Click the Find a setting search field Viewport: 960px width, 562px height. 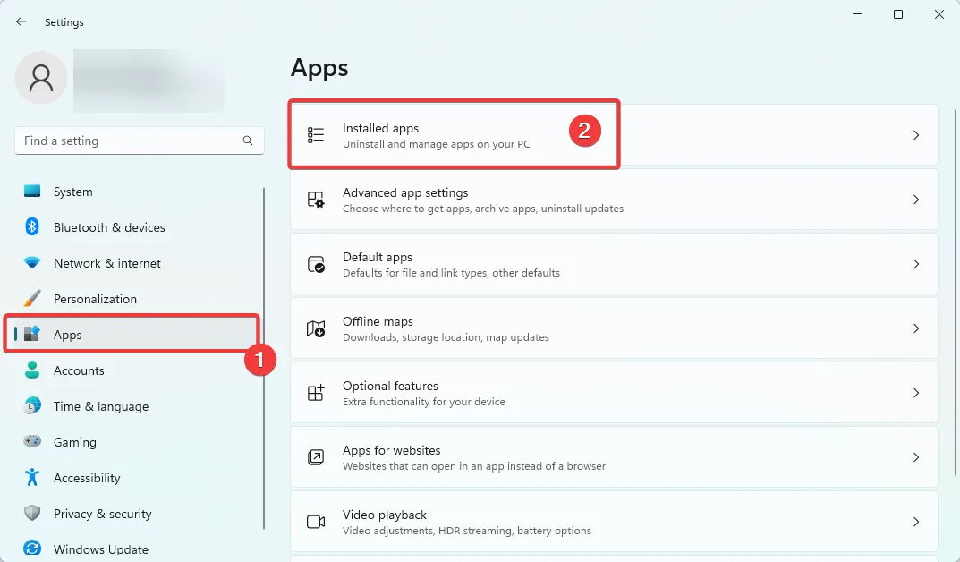click(140, 140)
